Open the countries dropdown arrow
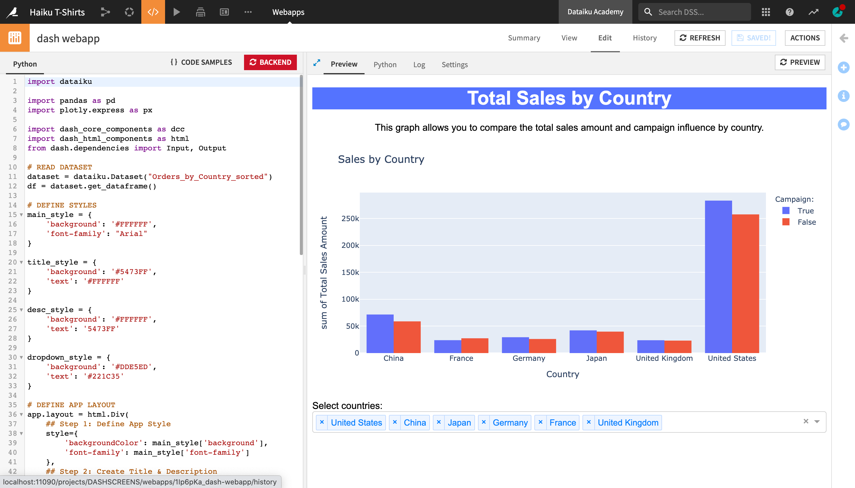Screen dimensions: 855x488 (817, 422)
